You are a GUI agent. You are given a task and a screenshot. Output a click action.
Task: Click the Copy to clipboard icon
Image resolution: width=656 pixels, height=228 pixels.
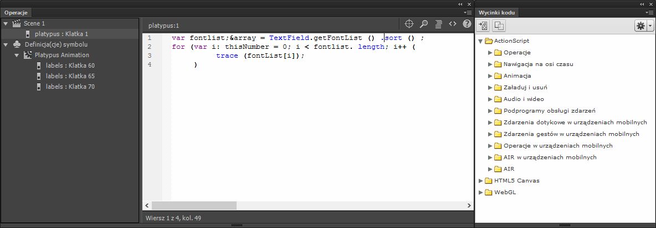pyautogui.click(x=499, y=26)
